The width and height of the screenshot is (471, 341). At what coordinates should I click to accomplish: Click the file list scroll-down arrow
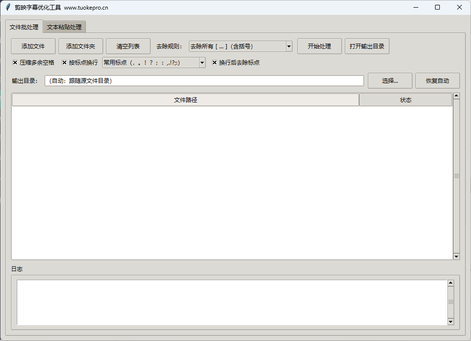[x=456, y=257]
